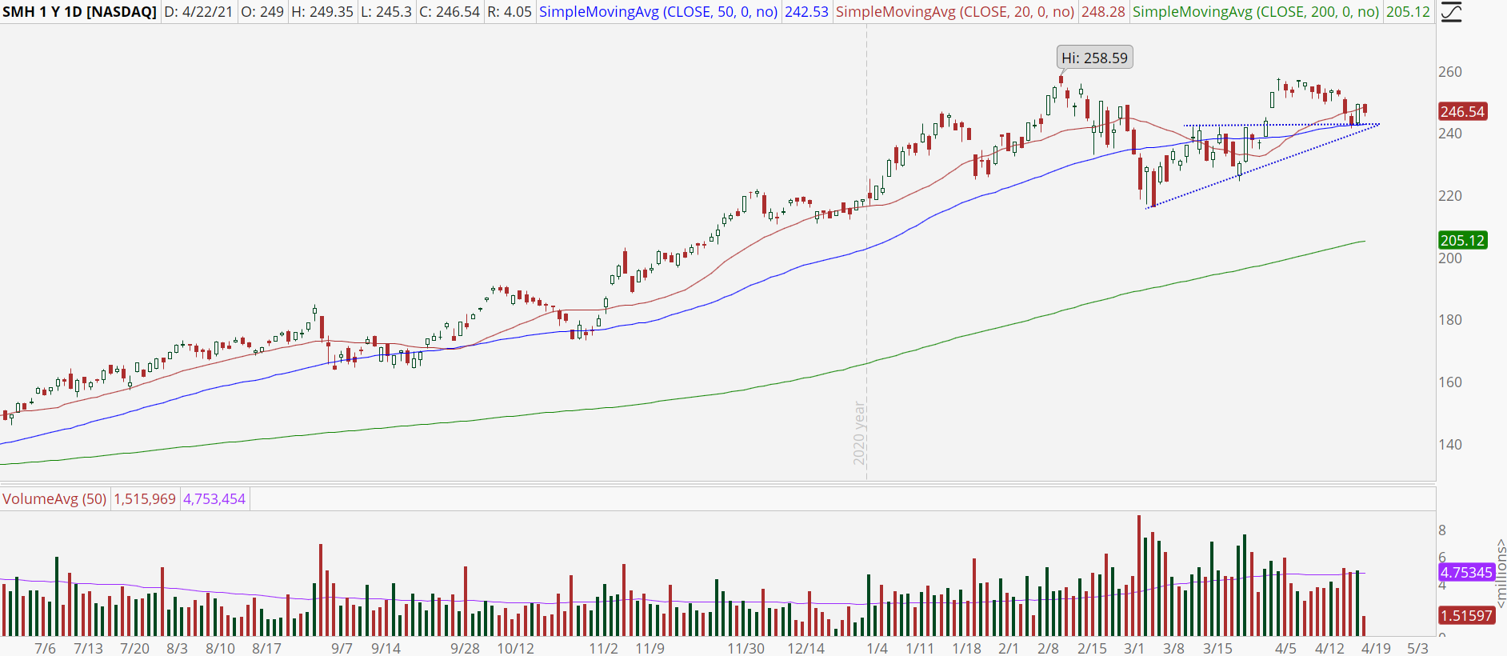
Task: Open the chart drawing tools icon
Action: tap(1451, 12)
